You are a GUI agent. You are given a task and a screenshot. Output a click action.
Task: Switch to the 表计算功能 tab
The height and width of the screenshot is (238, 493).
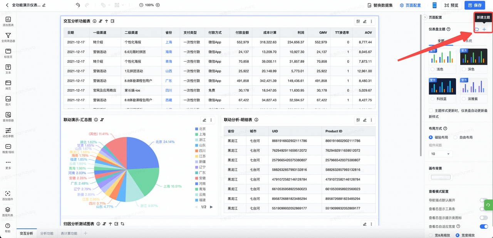pyautogui.click(x=69, y=233)
